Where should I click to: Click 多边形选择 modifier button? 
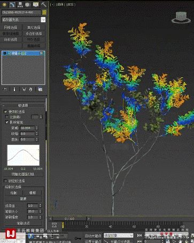pos(34,34)
